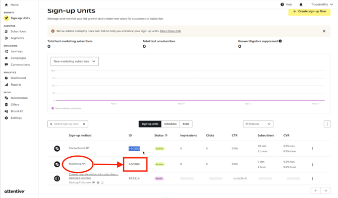Click the Sign-up method column header

pyautogui.click(x=80, y=136)
